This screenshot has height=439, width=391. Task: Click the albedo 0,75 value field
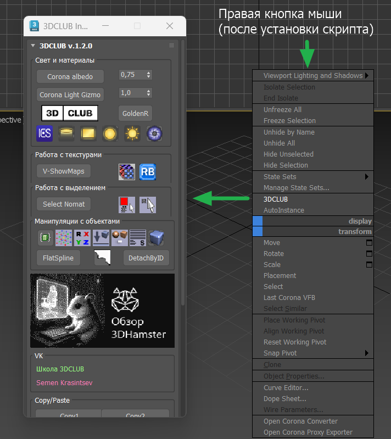[x=132, y=75]
